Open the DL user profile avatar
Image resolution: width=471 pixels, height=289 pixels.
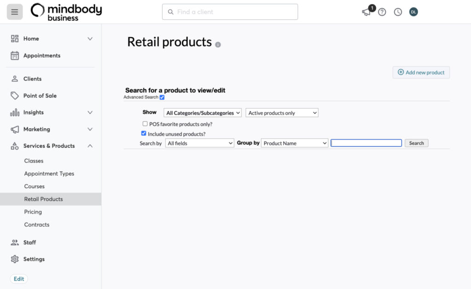pyautogui.click(x=414, y=12)
